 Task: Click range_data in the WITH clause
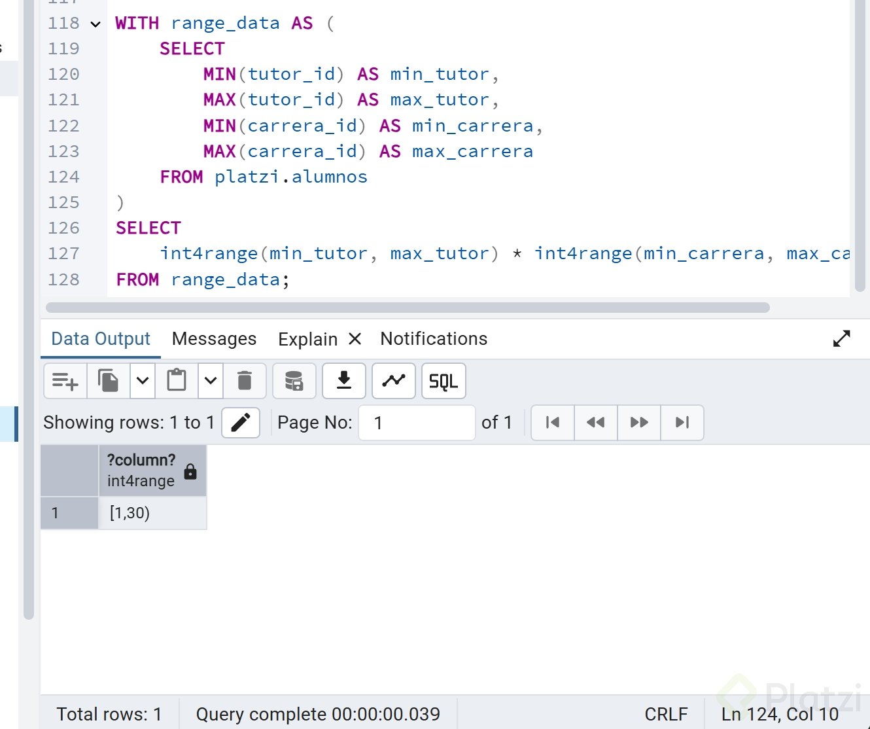[x=225, y=24]
